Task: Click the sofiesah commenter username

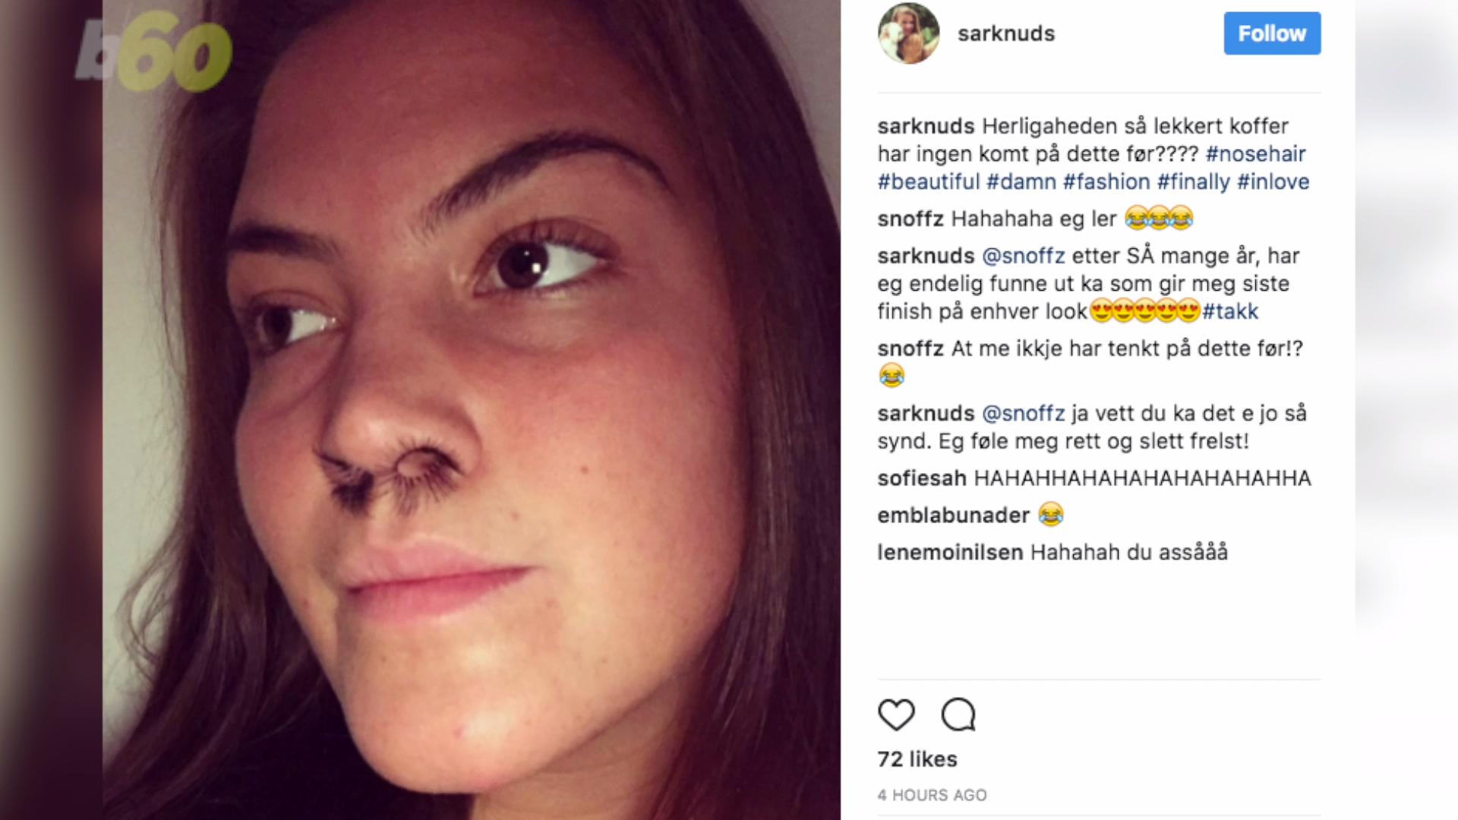Action: pos(922,478)
